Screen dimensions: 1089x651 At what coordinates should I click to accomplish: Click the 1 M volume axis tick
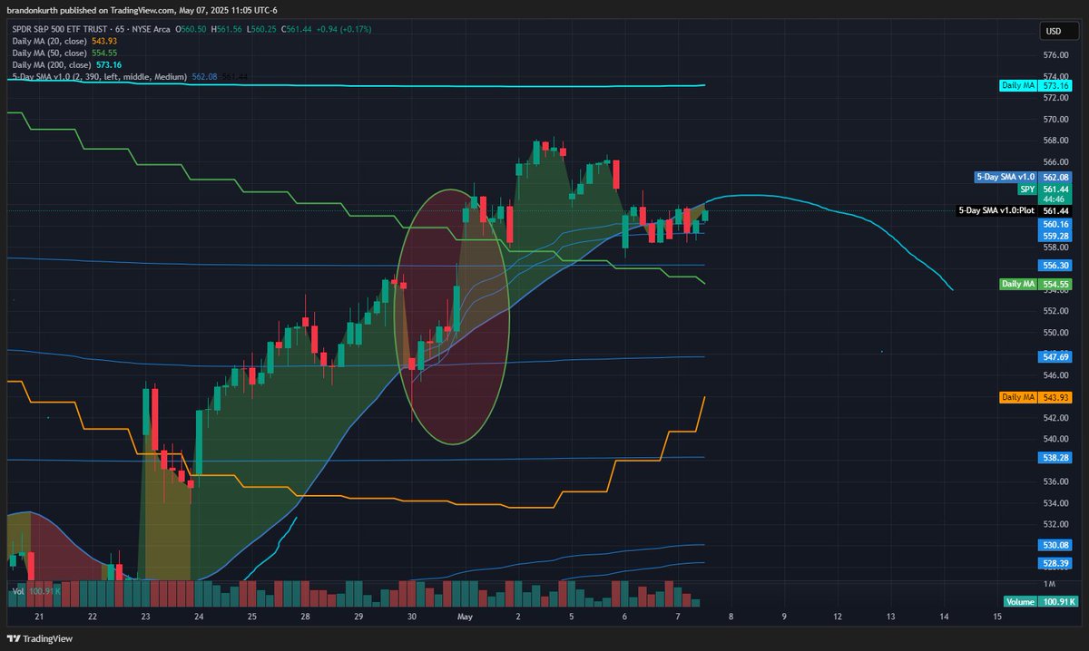point(1048,584)
